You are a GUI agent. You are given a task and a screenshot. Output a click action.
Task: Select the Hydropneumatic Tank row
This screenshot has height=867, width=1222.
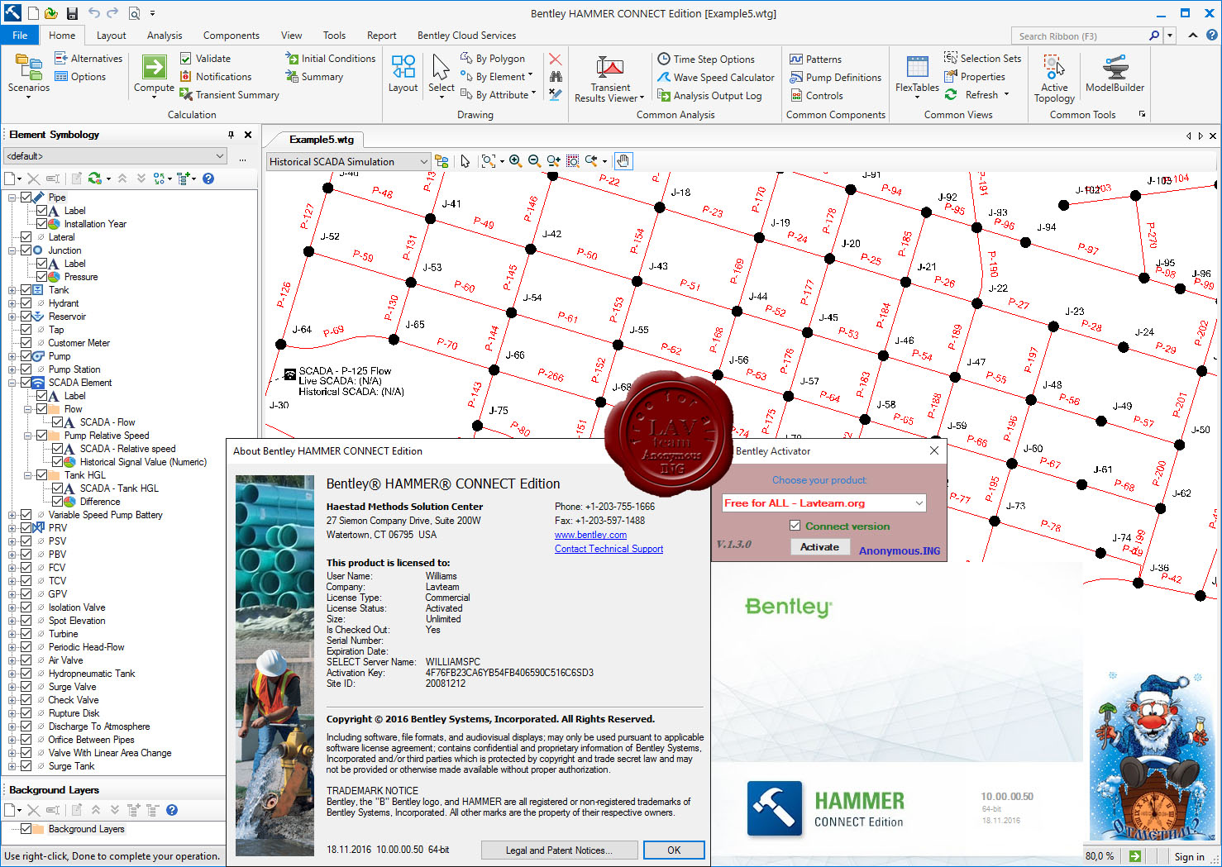click(91, 674)
